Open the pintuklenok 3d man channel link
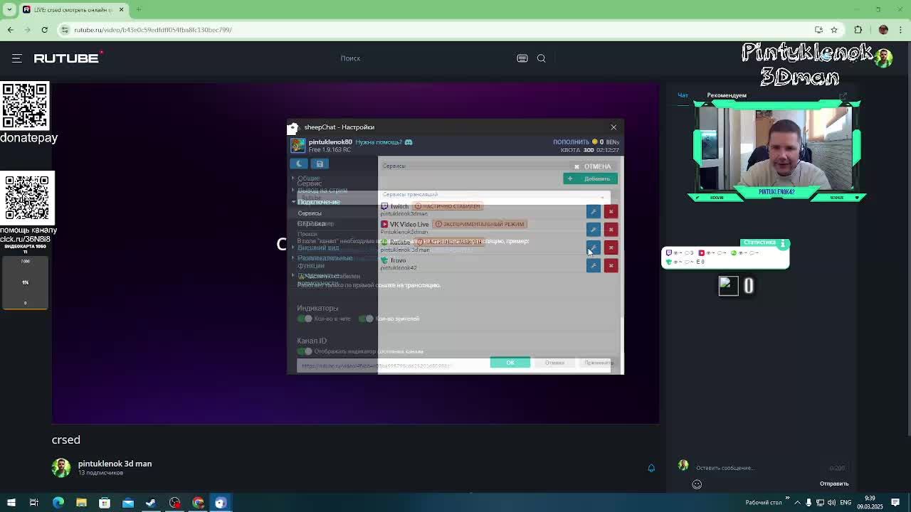This screenshot has width=911, height=512. 115,464
